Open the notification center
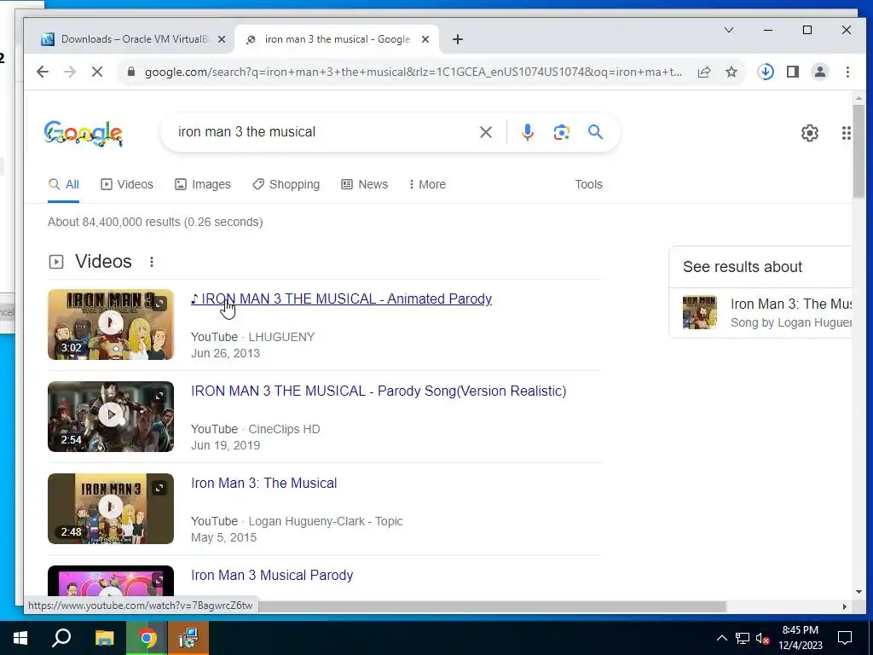This screenshot has height=655, width=873. coord(845,638)
